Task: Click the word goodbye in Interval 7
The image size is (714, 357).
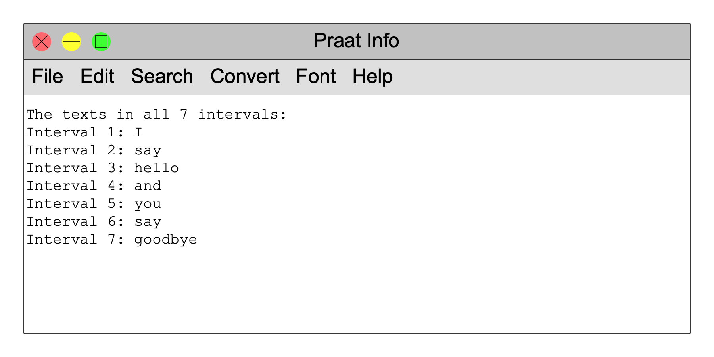Action: [x=165, y=240]
